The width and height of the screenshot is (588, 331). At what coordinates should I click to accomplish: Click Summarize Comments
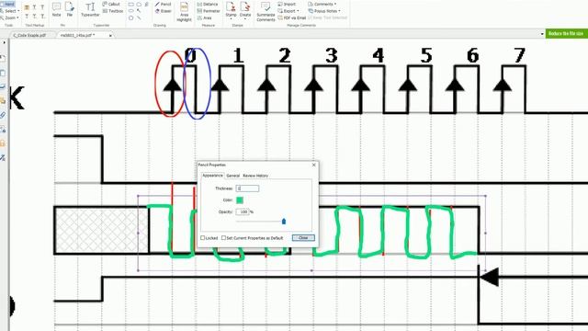(x=266, y=12)
